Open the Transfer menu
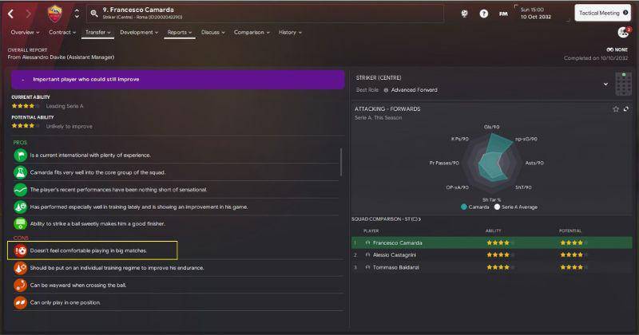 [x=97, y=32]
